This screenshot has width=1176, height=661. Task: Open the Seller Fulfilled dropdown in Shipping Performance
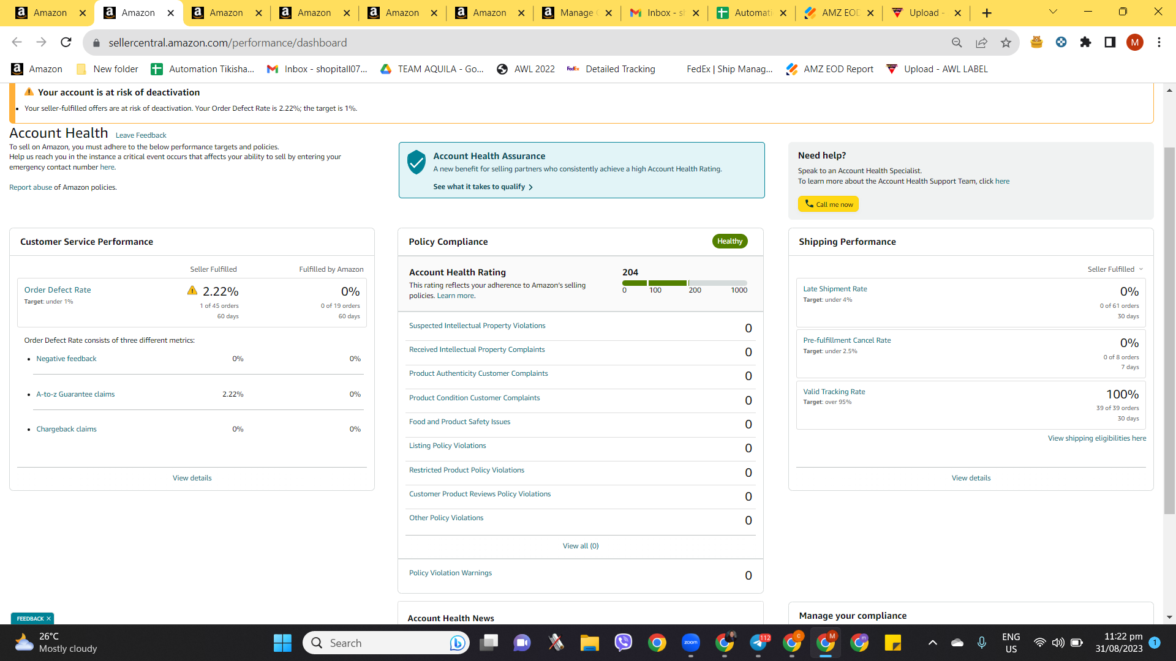click(1115, 269)
